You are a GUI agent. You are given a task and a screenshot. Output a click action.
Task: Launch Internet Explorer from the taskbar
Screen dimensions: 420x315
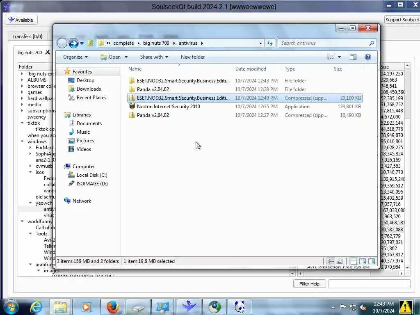click(36, 307)
